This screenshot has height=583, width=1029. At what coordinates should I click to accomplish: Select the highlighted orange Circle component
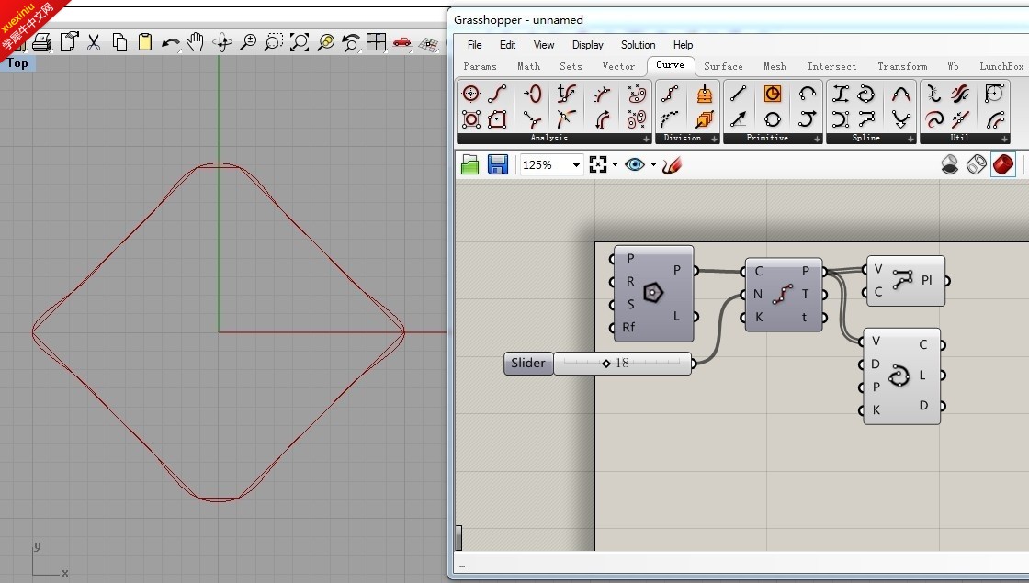coord(773,94)
